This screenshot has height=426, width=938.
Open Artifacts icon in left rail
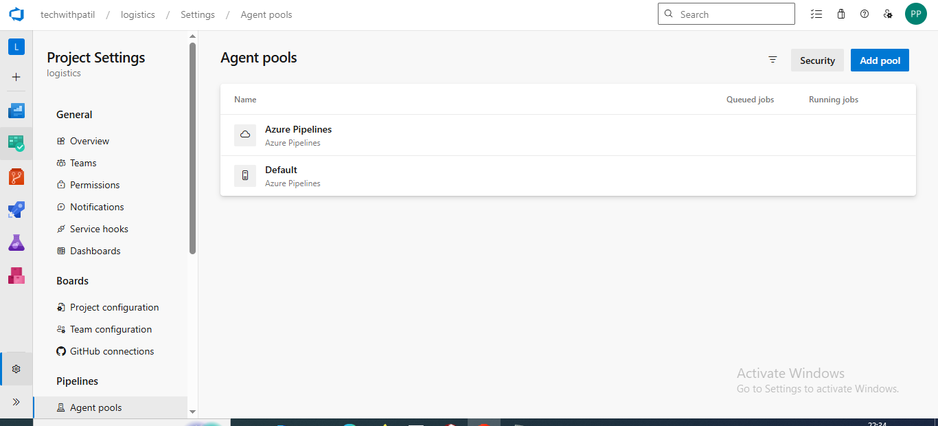16,276
